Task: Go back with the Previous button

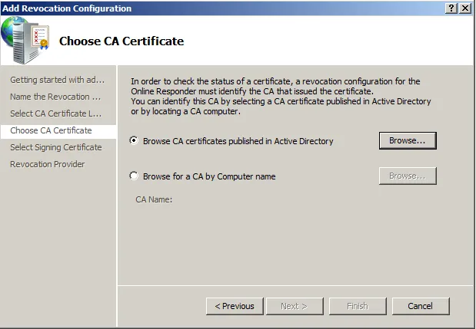Action: (x=235, y=306)
